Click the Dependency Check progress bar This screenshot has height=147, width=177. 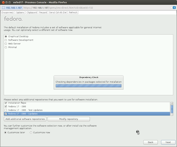[x=88, y=86]
